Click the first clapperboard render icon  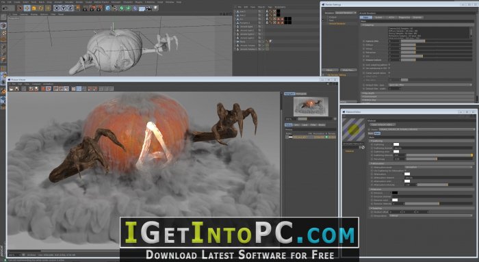coord(86,8)
